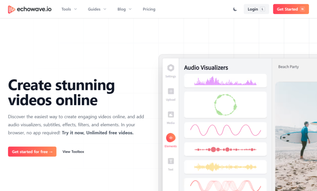Expand the Guides dropdown menu
Viewport: 317px width, 191px height.
97,9
